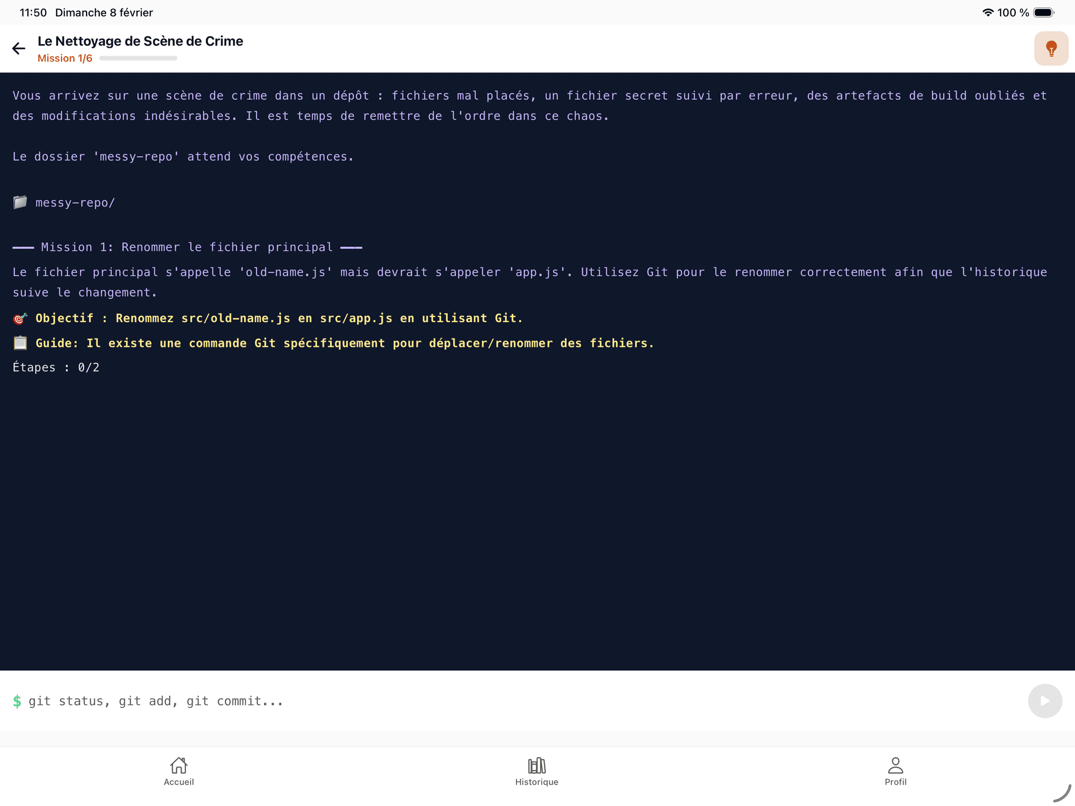Open the Accueil tab
This screenshot has width=1075, height=806.
click(x=178, y=771)
